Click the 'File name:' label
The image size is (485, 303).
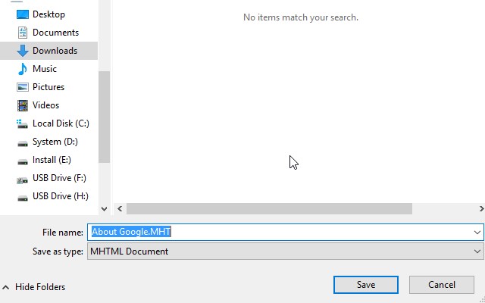[x=63, y=233]
